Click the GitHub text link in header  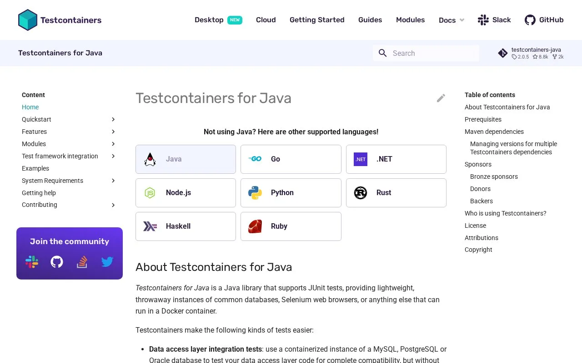pos(551,20)
